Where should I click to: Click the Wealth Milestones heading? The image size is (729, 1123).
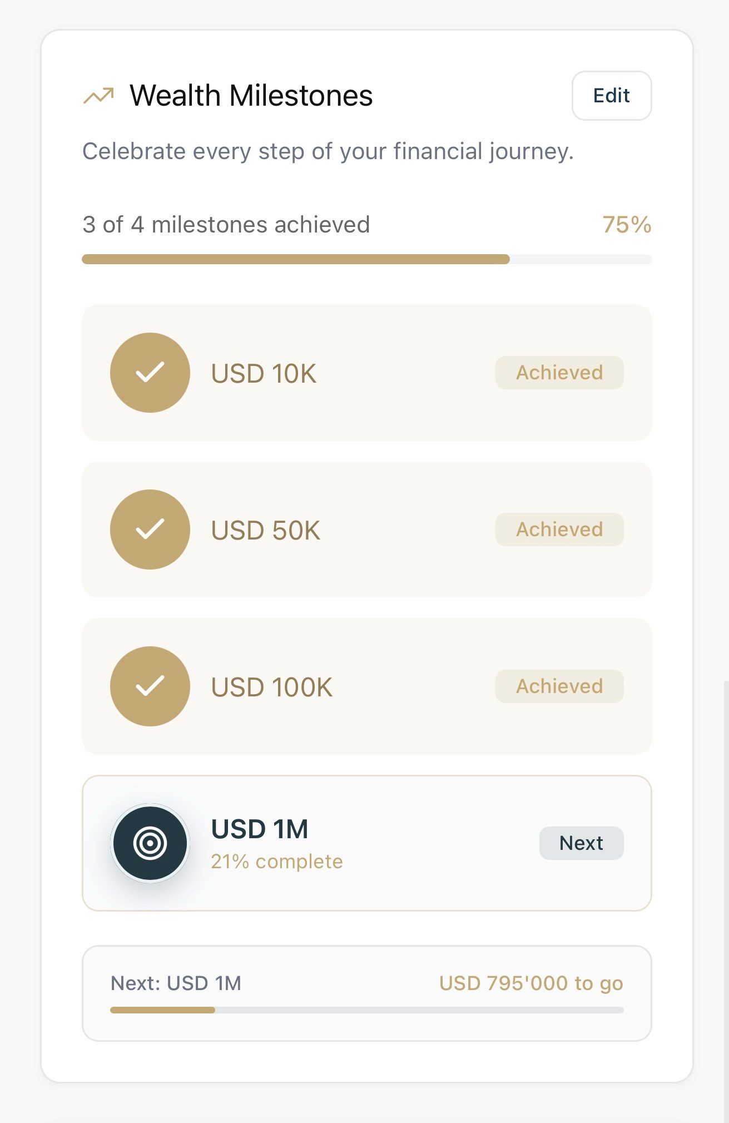(x=251, y=96)
